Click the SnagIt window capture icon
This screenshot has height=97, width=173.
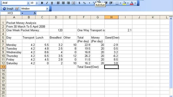17,9
